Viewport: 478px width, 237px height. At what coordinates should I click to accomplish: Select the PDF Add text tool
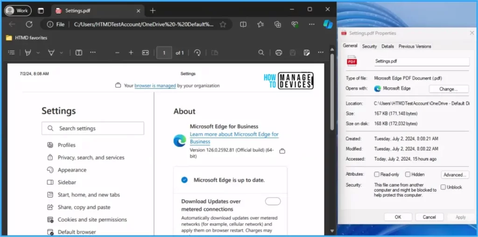pyautogui.click(x=78, y=53)
